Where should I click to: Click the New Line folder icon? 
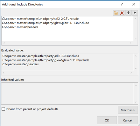[x=116, y=13]
